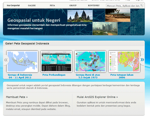Show next gallery maps with right arrow
The image size is (150, 123).
[142, 60]
